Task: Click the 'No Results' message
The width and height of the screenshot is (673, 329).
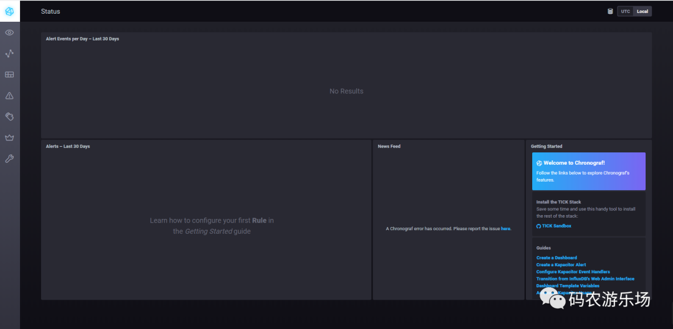Action: 346,91
